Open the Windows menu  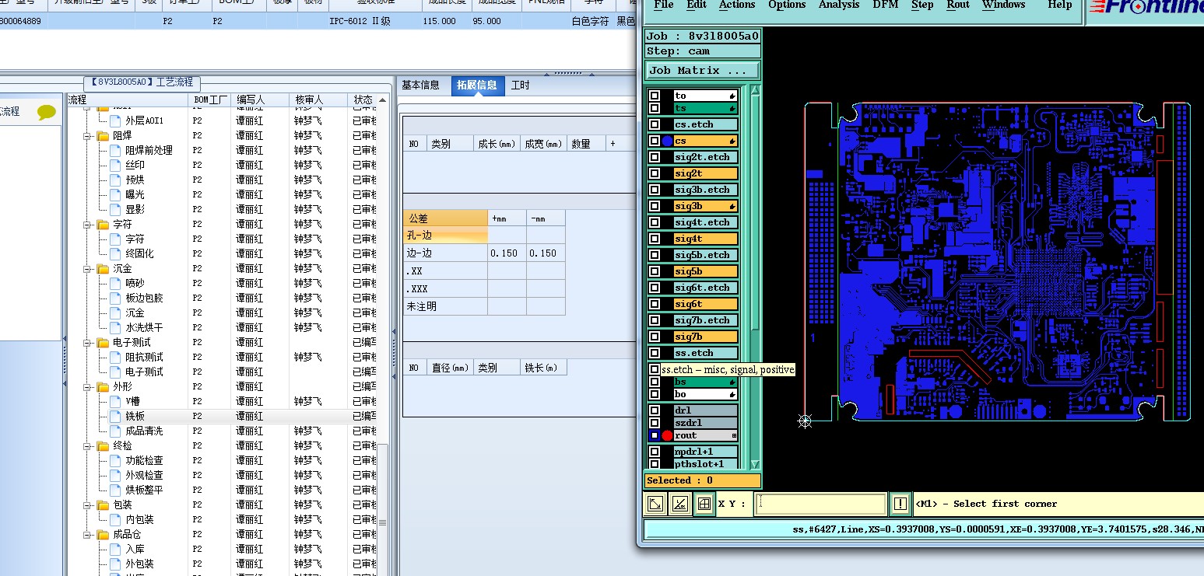pyautogui.click(x=1004, y=5)
